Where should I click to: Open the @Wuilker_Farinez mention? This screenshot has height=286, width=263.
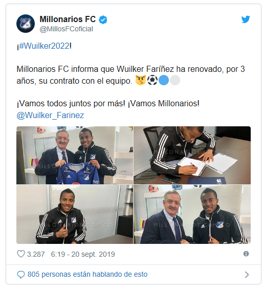(x=50, y=116)
